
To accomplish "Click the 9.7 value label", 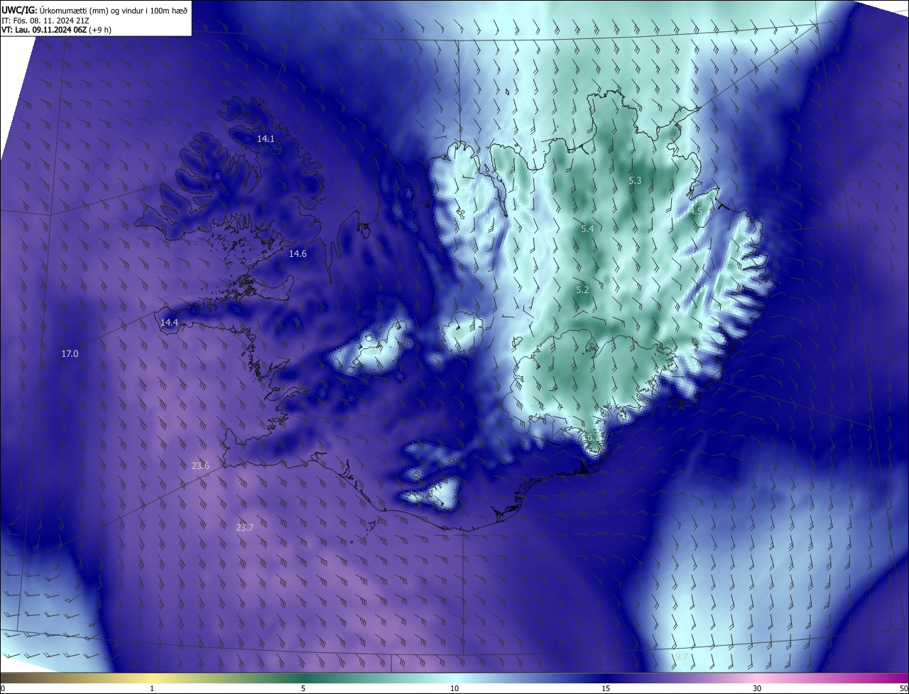I will (x=681, y=657).
